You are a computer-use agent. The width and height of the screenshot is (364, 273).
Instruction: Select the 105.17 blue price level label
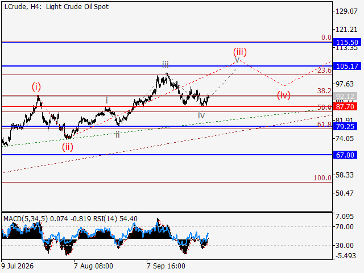coord(347,66)
